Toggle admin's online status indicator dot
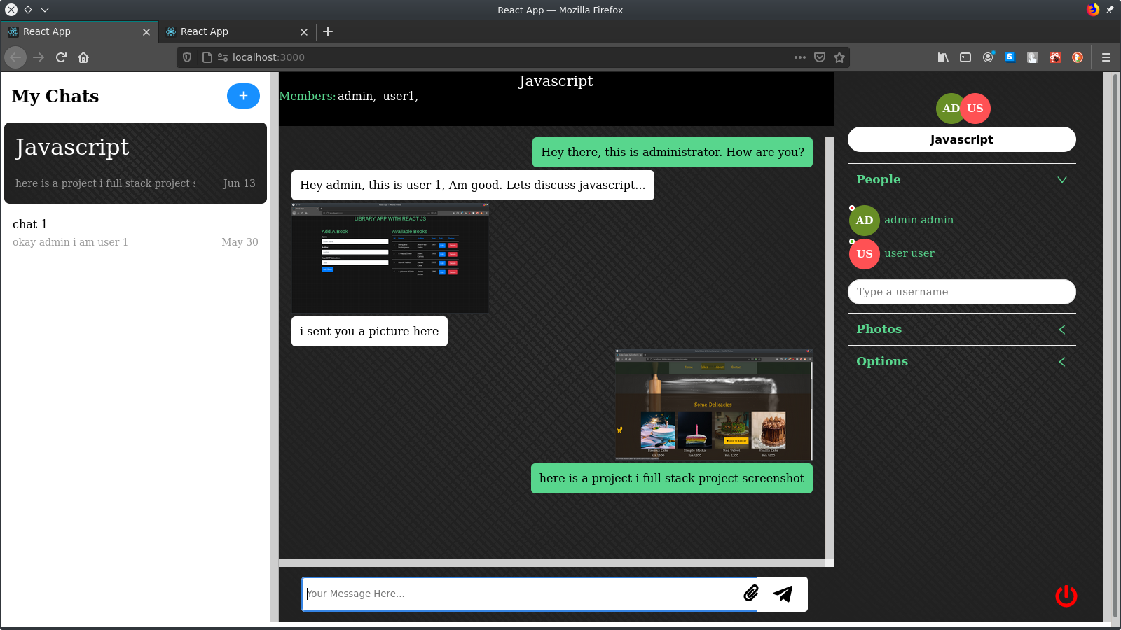The height and width of the screenshot is (630, 1121). pyautogui.click(x=852, y=207)
